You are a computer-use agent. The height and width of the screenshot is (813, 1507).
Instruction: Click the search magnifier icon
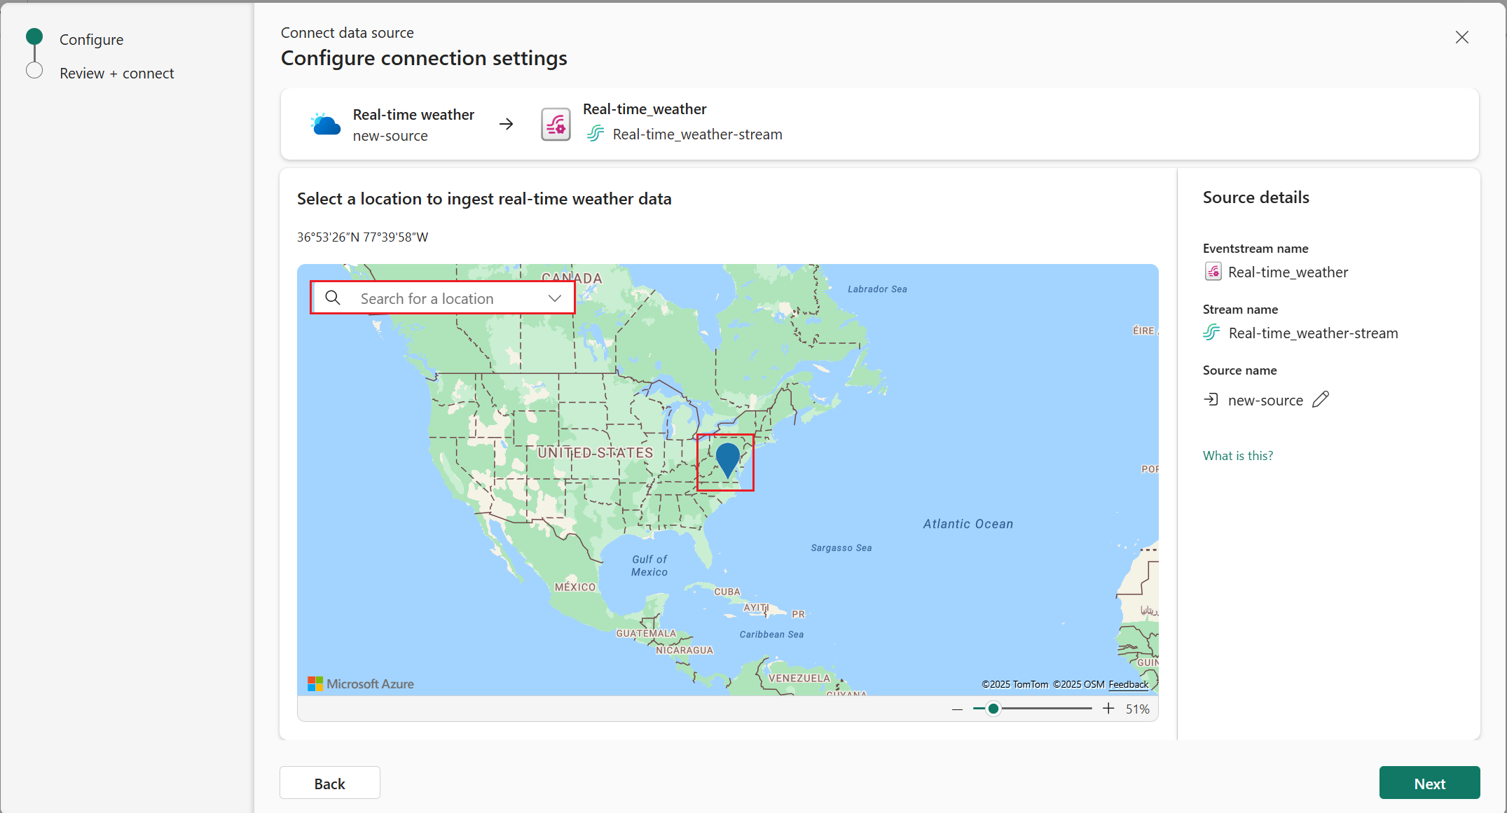tap(333, 298)
